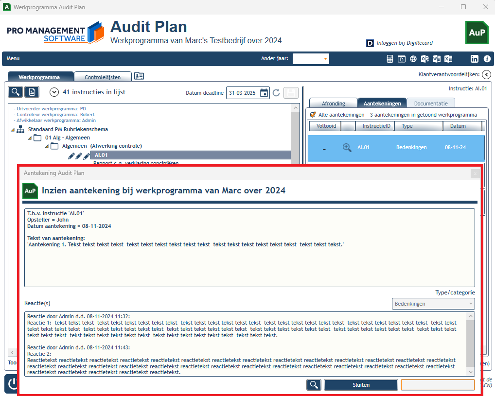Image resolution: width=495 pixels, height=396 pixels.
Task: Launch the Outlook icon in toolbar
Action: coord(425,59)
